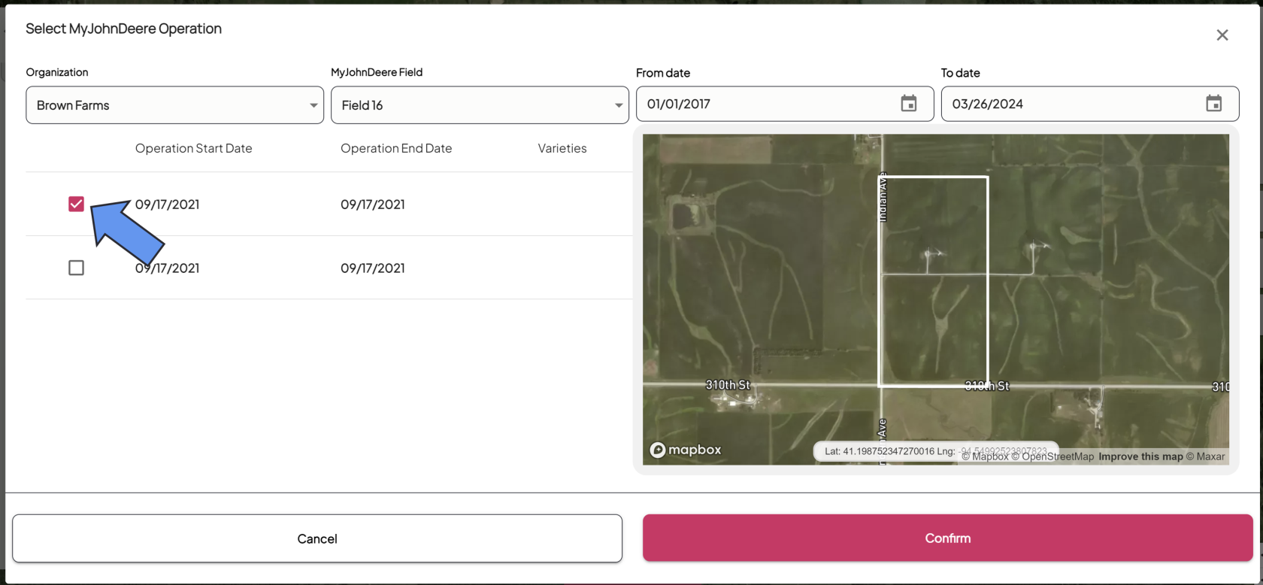Viewport: 1263px width, 585px height.
Task: Open the Improve this map link
Action: pyautogui.click(x=1140, y=456)
